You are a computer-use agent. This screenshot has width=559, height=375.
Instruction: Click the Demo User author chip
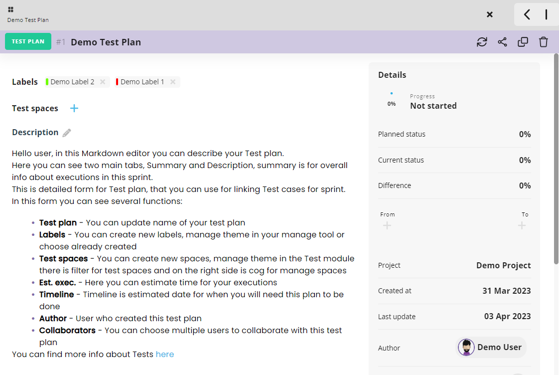[x=491, y=348]
